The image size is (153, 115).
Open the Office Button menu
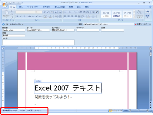pyautogui.click(x=4, y=4)
